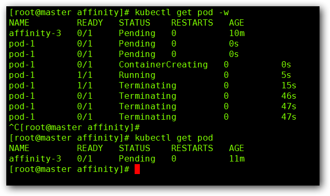Click the ContainerCreating status text
This screenshot has height=196, width=330.
163,65
